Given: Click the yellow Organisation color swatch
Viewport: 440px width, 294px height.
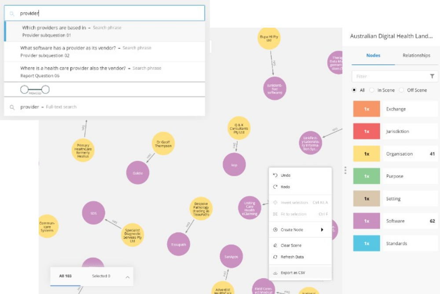Looking at the screenshot, I should [367, 154].
